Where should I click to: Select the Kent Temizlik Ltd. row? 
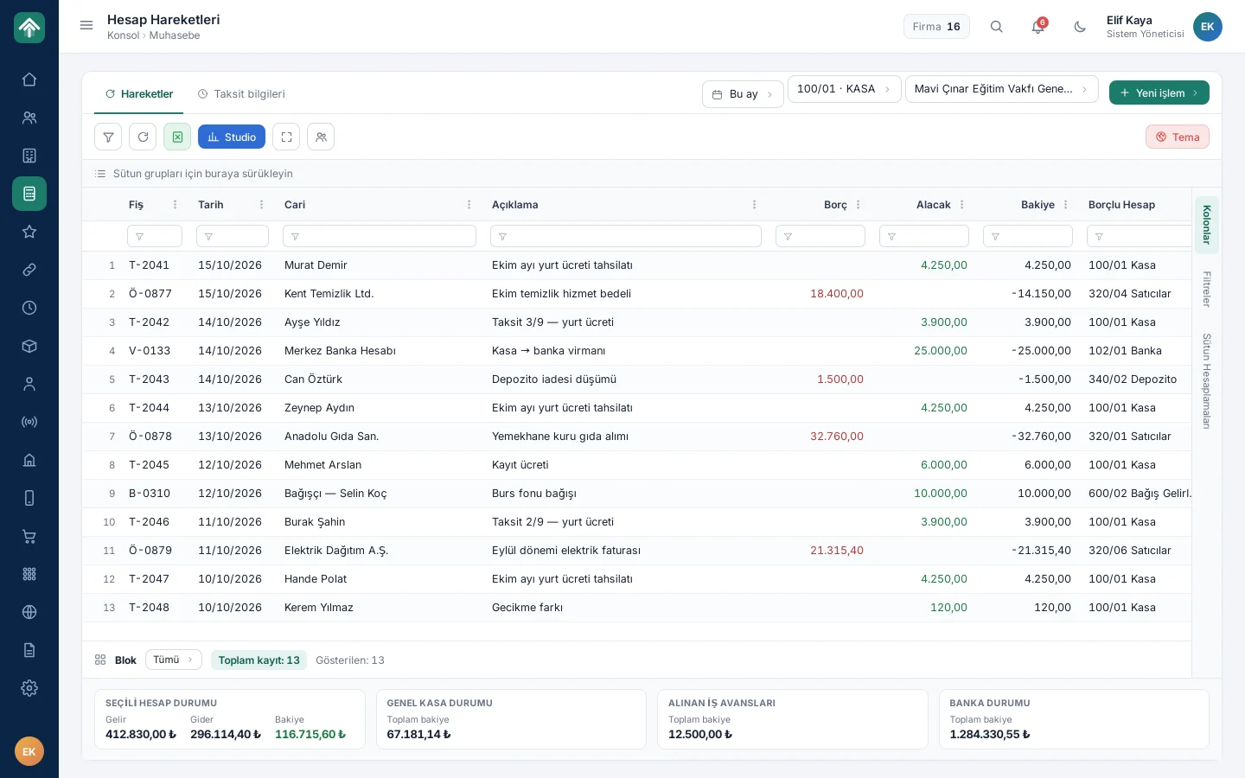coord(636,294)
